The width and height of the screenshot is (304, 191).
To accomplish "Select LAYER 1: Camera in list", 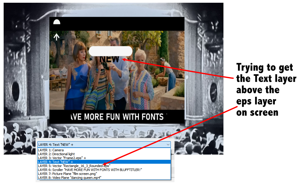I will click(104, 150).
